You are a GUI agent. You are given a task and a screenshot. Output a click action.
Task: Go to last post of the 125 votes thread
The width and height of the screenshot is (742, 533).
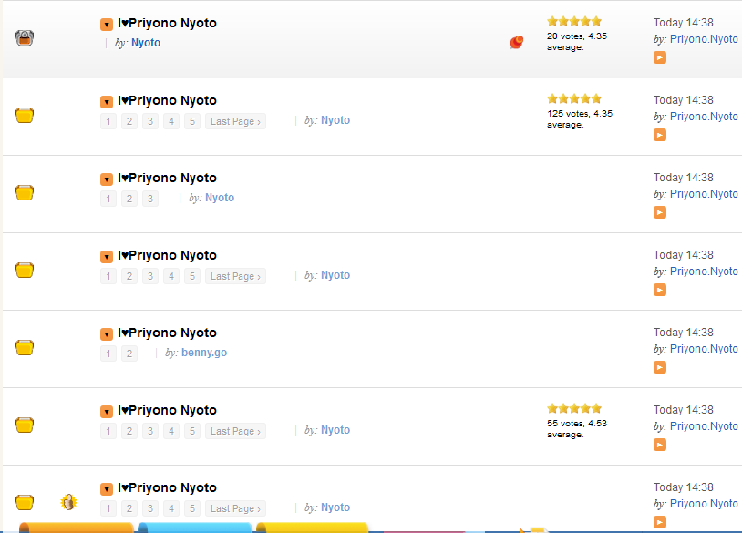[x=660, y=135]
